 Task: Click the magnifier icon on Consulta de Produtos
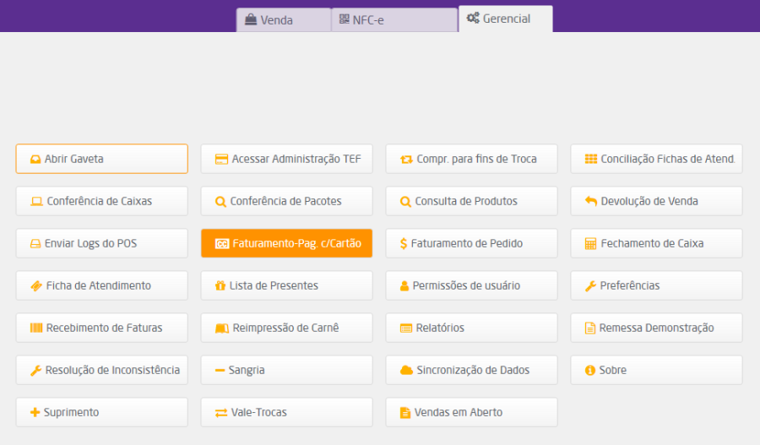click(x=405, y=201)
